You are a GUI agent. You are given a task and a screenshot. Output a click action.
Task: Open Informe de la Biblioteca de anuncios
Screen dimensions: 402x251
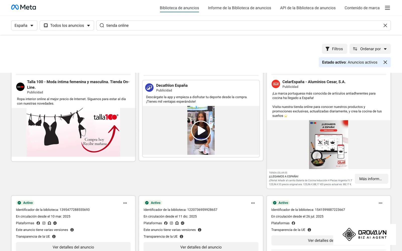[239, 8]
